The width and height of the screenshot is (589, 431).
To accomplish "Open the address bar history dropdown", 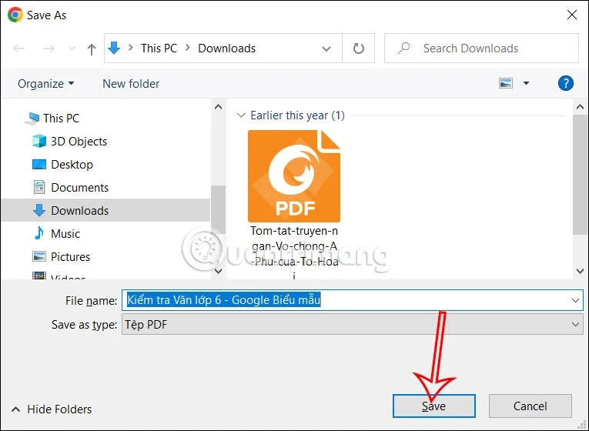I will [326, 48].
